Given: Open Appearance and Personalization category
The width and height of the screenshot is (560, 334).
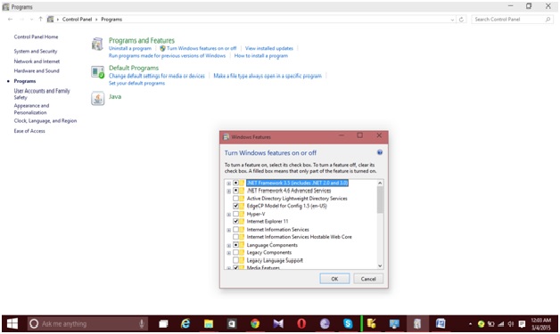Looking at the screenshot, I should (x=31, y=109).
